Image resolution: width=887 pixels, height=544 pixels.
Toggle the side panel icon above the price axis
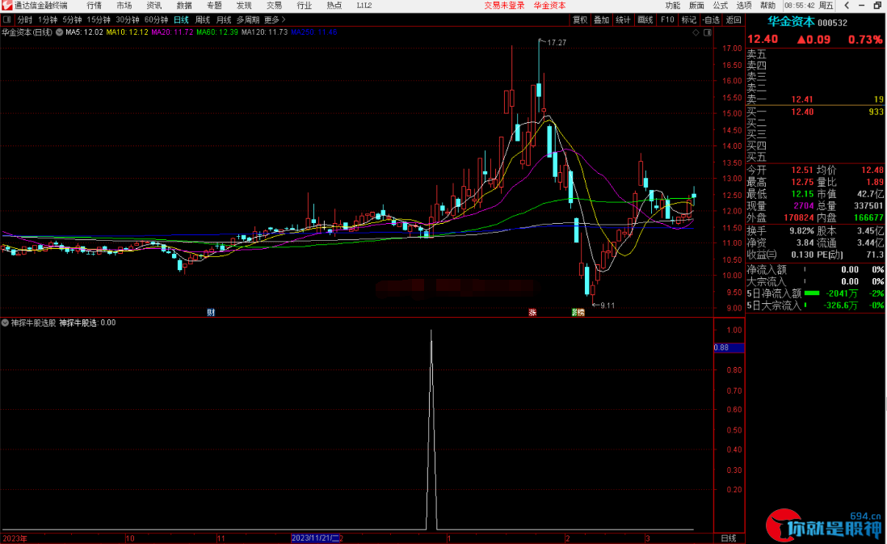pyautogui.click(x=707, y=33)
